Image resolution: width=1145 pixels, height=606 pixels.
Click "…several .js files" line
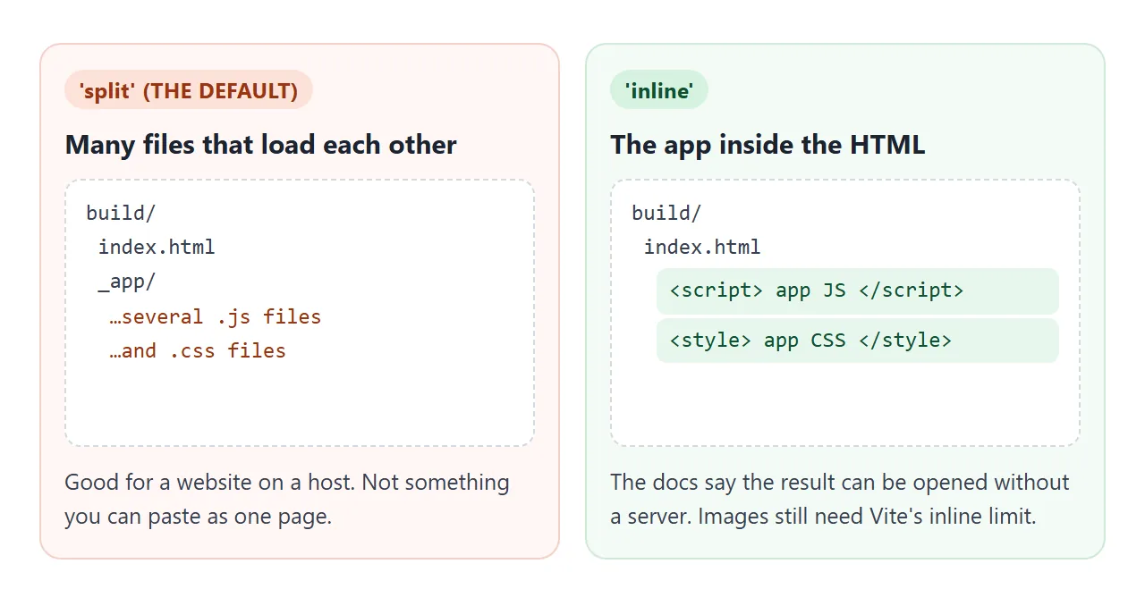coord(215,316)
